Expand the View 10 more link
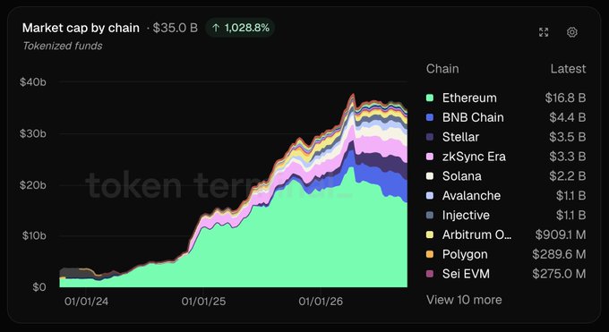 click(x=464, y=300)
